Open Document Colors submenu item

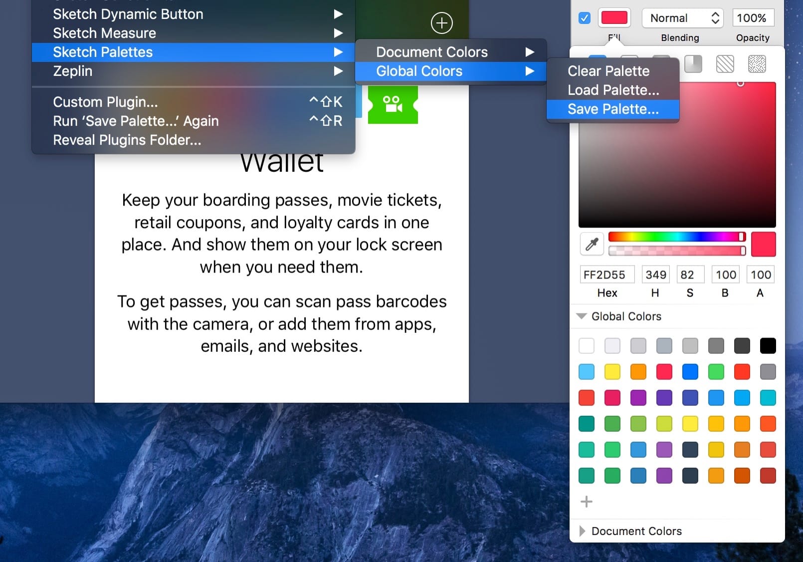point(451,52)
